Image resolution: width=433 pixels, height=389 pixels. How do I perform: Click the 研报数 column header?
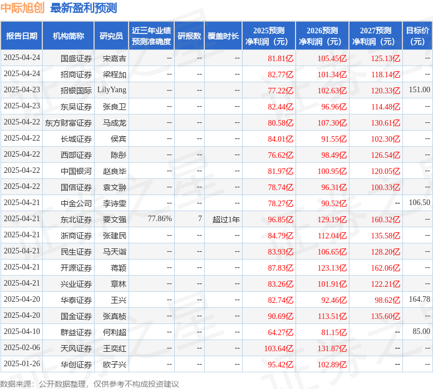coord(189,36)
